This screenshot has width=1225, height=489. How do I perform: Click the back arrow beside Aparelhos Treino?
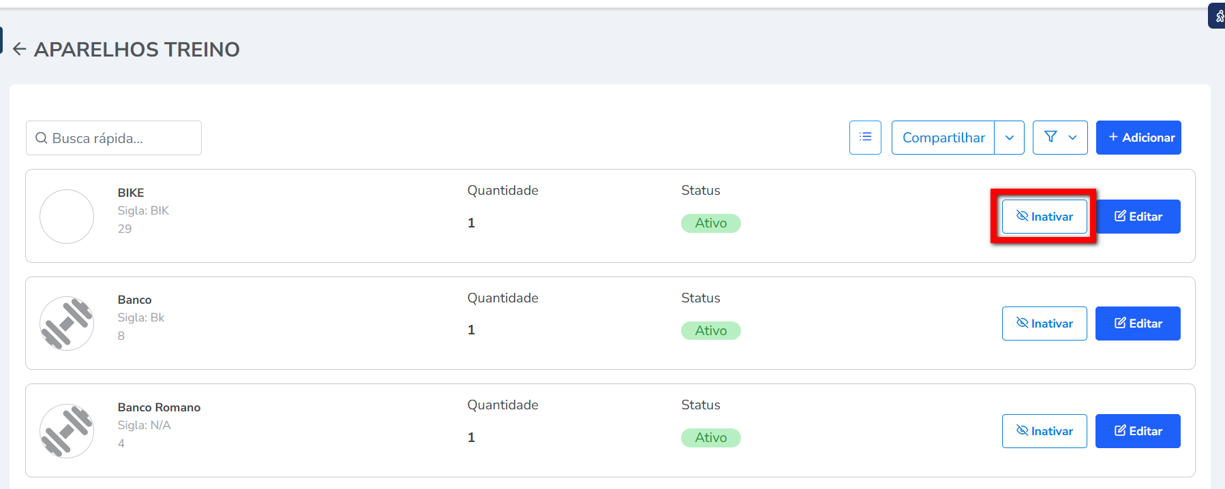point(20,49)
